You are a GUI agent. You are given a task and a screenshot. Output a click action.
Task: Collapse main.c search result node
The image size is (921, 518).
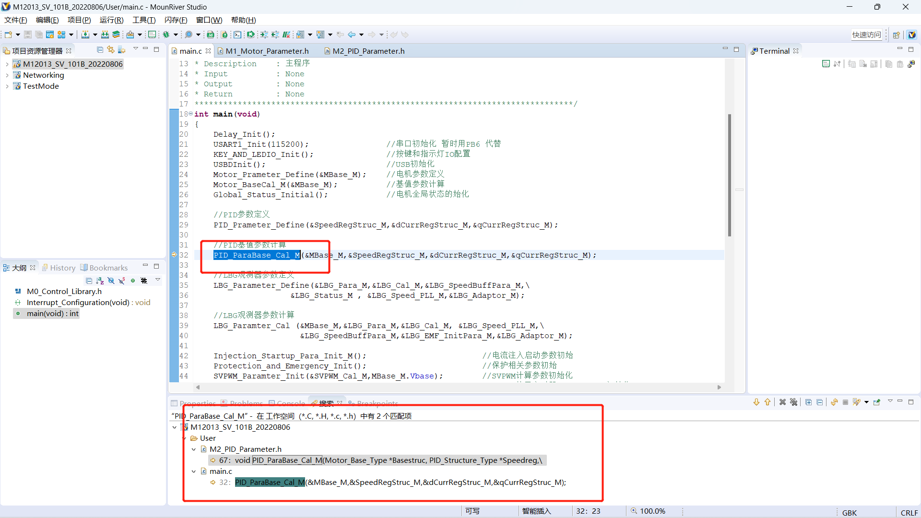tap(194, 471)
